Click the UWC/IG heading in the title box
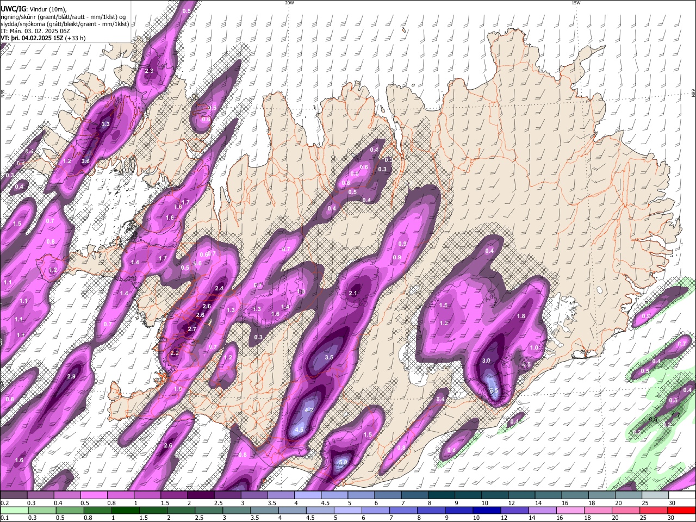 [13, 8]
